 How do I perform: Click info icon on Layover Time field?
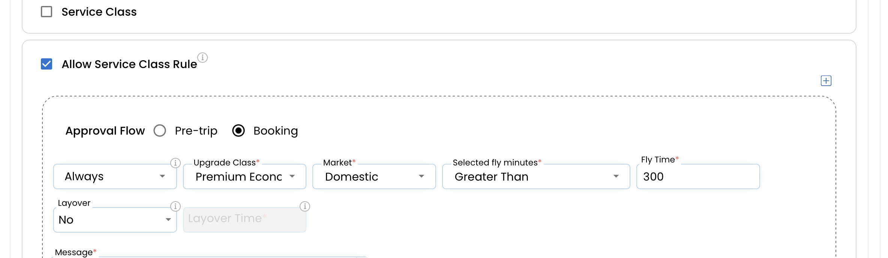305,206
